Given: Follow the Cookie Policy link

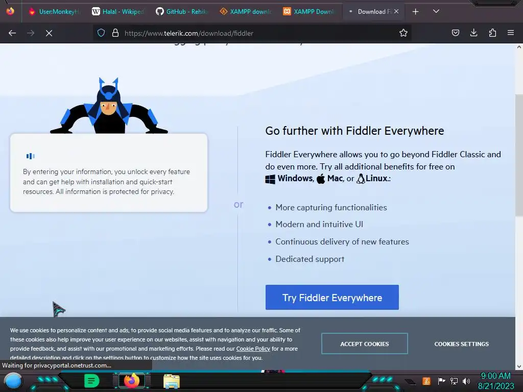Looking at the screenshot, I should 253,349.
